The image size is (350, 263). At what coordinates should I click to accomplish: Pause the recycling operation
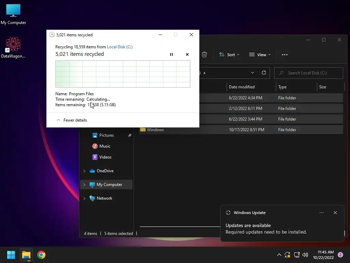pos(172,54)
